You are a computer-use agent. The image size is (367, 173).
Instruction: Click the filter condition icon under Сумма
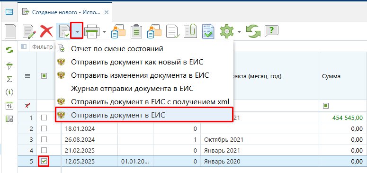click(325, 106)
